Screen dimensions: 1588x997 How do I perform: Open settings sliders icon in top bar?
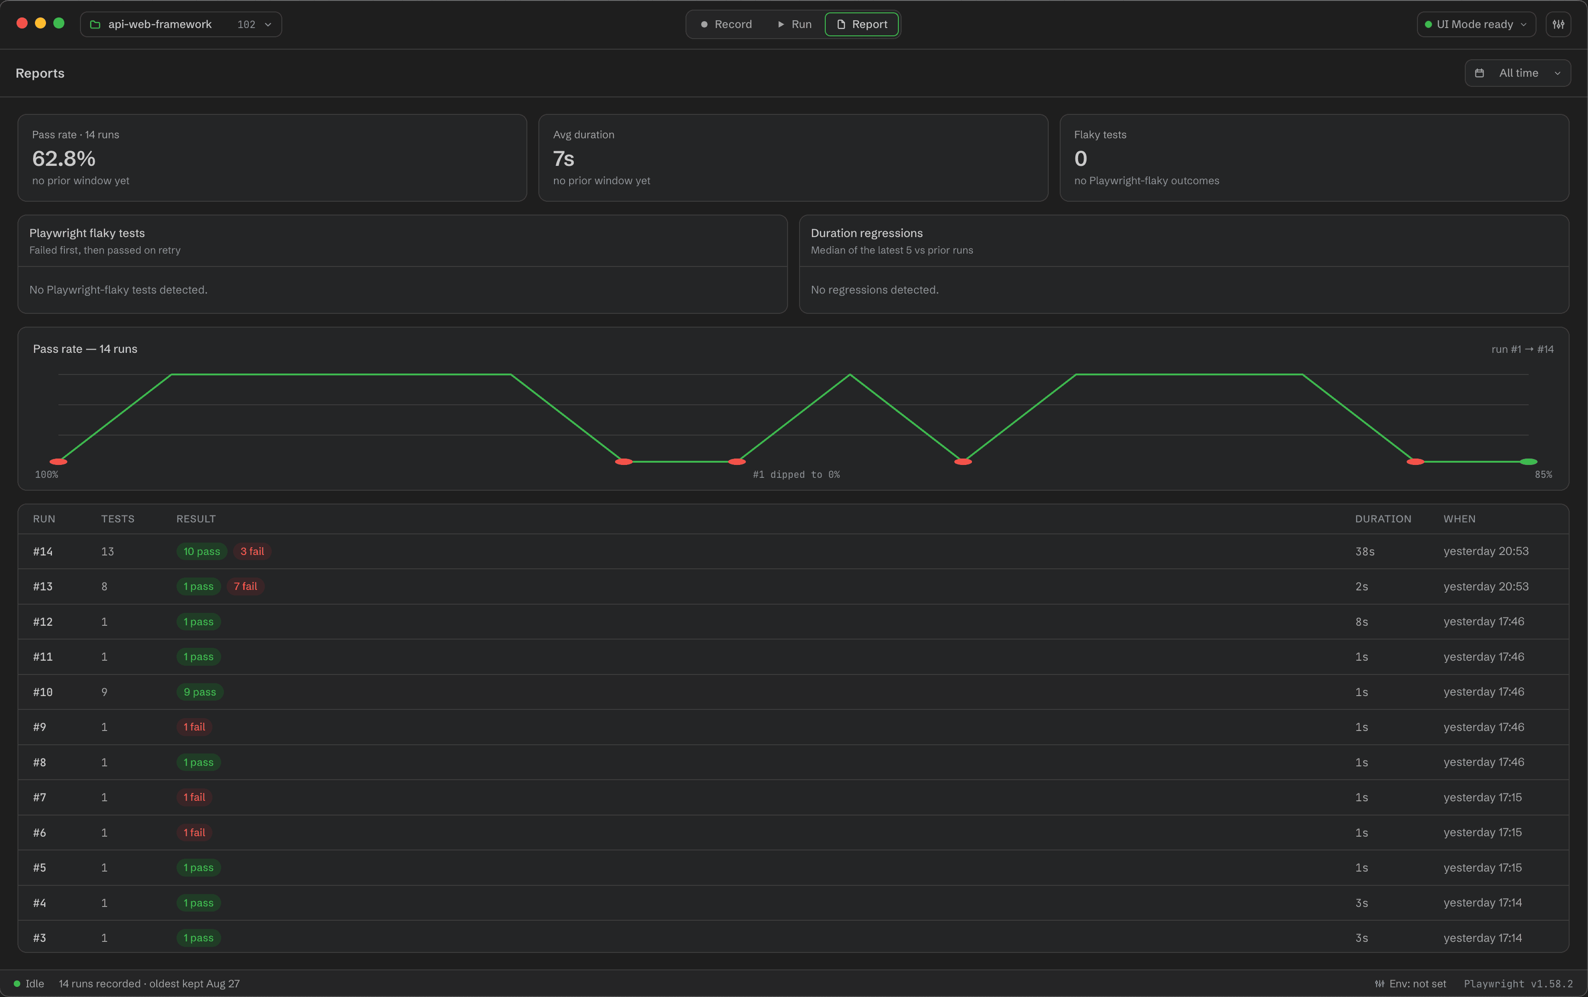click(x=1558, y=24)
